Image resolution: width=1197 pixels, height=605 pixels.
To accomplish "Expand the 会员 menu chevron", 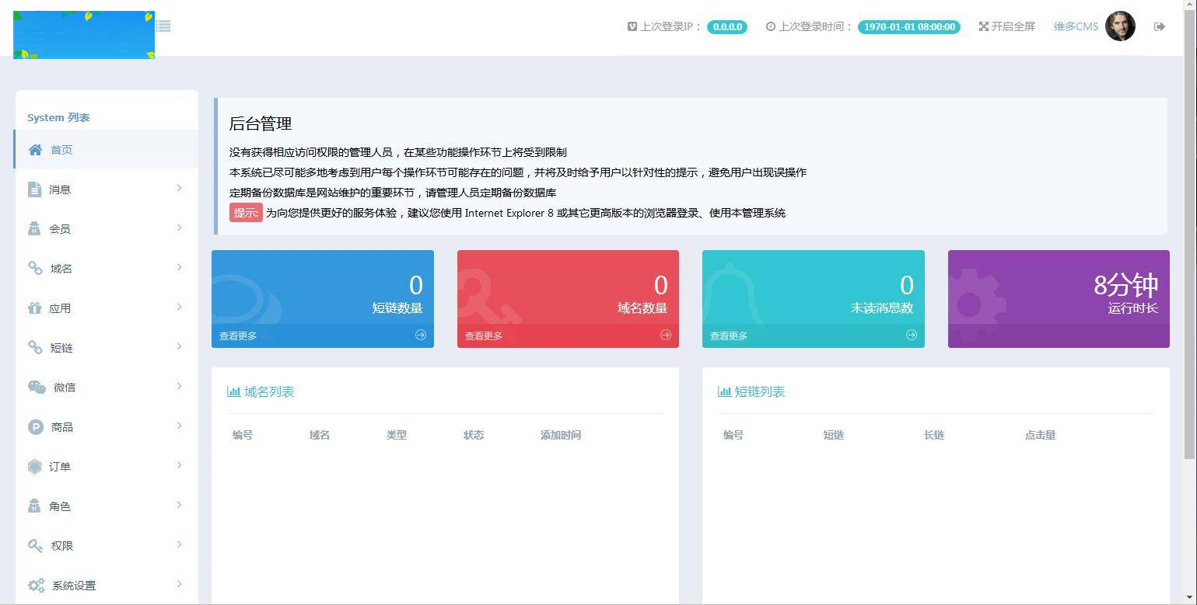I will click(181, 228).
